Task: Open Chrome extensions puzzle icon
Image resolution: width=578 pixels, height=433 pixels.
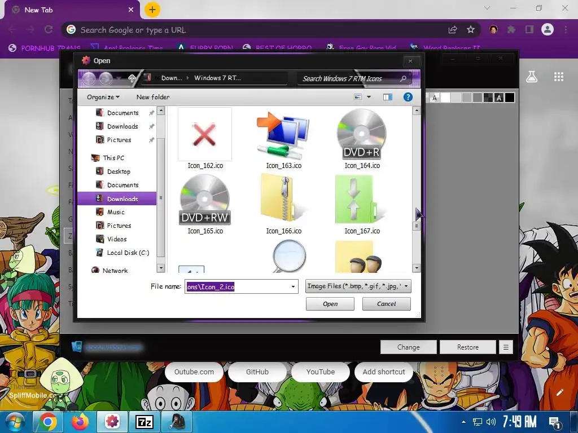Action: click(511, 29)
